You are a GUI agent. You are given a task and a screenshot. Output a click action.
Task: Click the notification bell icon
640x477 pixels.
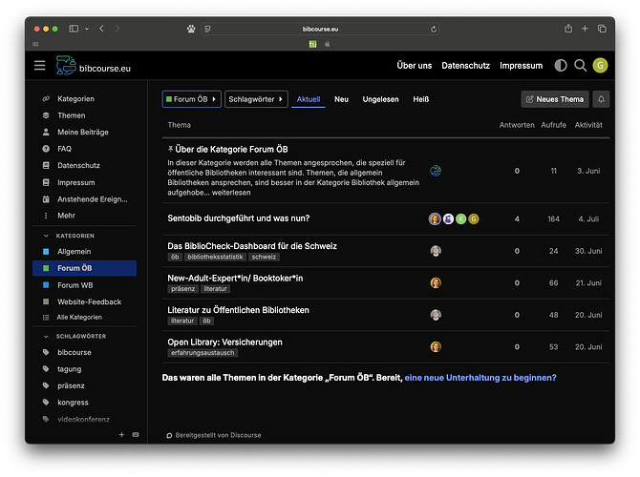[601, 99]
